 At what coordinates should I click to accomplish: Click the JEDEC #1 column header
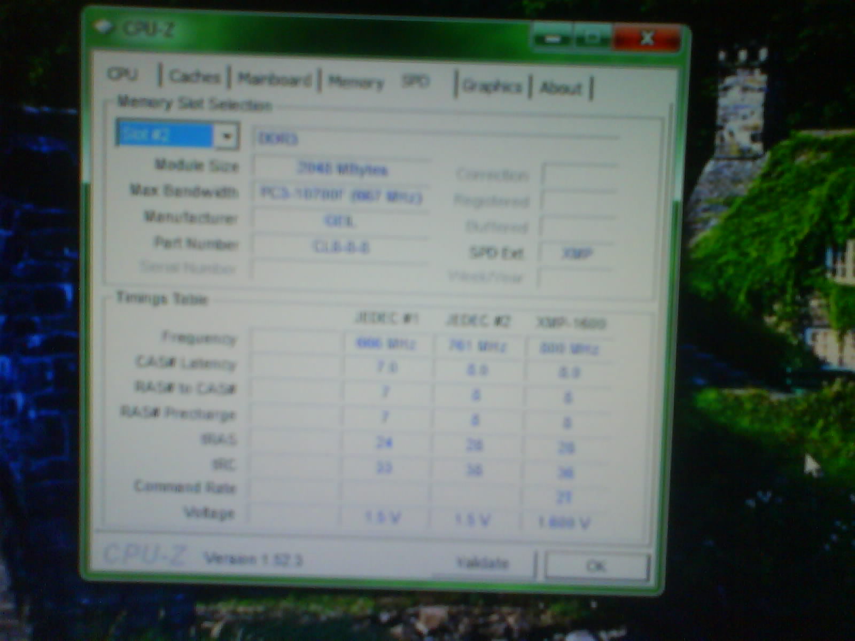[x=386, y=318]
